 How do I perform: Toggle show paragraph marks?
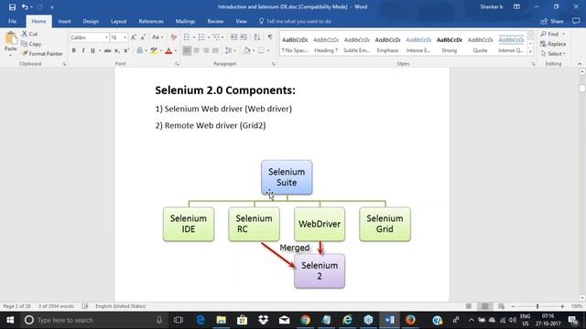click(x=270, y=37)
